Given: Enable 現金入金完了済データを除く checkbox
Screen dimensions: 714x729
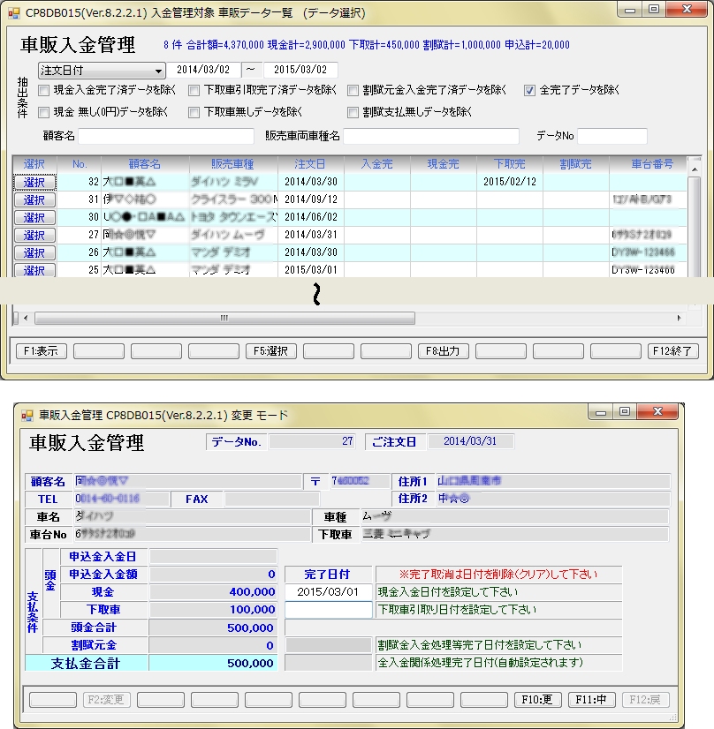Looking at the screenshot, I should point(44,90).
